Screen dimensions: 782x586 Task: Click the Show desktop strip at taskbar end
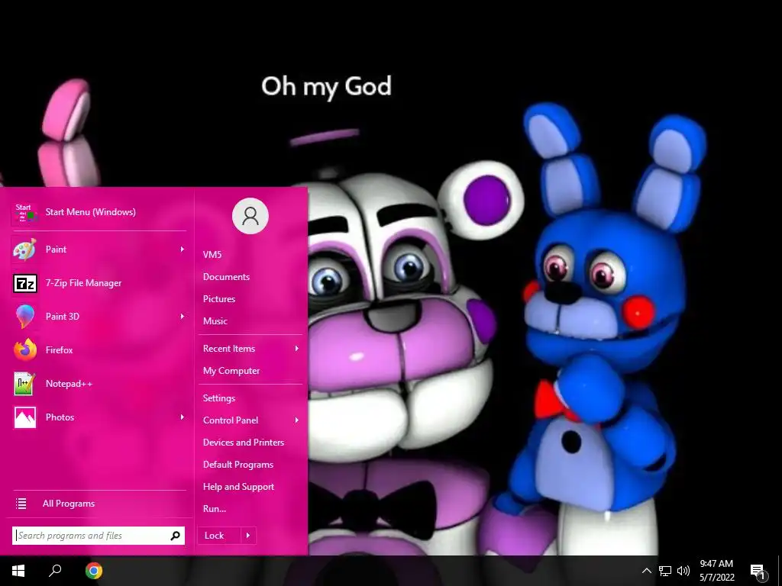coord(779,571)
